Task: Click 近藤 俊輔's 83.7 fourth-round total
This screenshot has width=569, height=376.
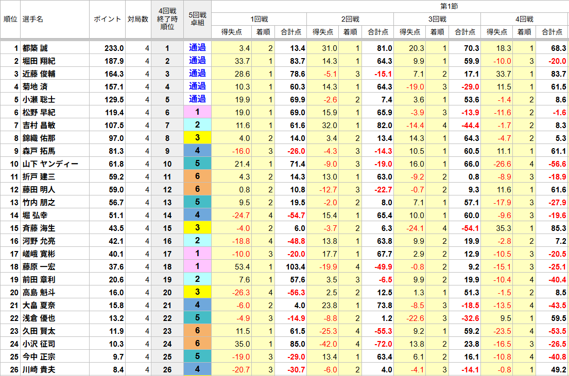Action: (x=559, y=74)
